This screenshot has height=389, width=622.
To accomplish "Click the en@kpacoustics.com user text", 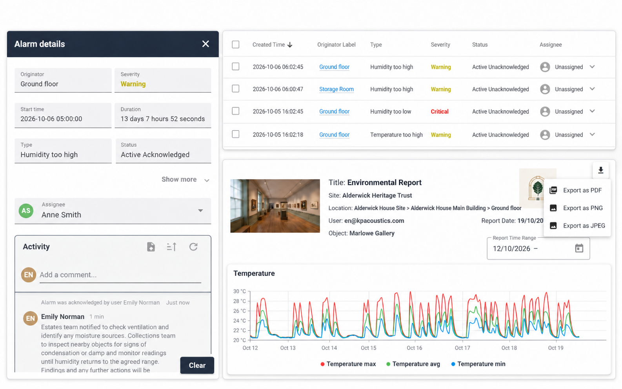I will pos(374,221).
